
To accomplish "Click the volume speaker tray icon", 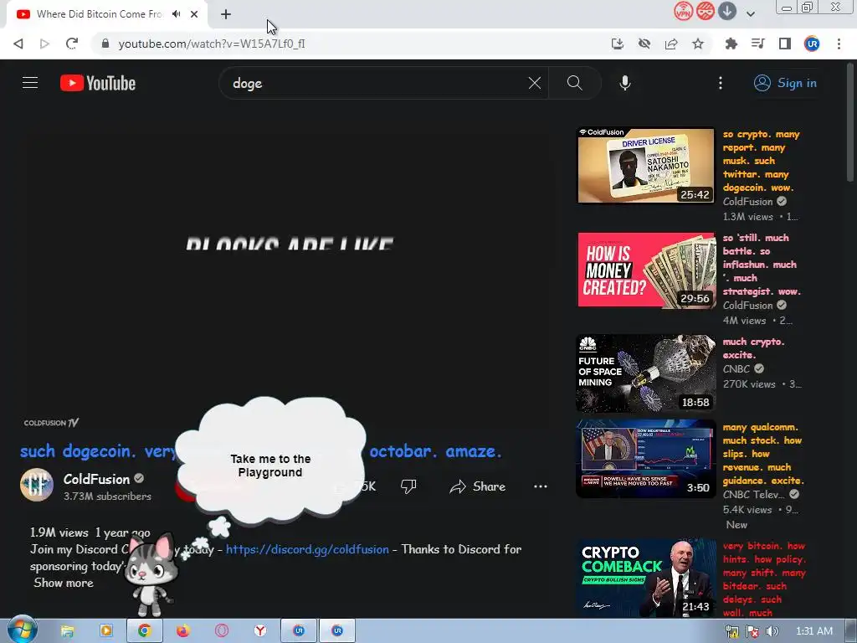I will click(772, 631).
